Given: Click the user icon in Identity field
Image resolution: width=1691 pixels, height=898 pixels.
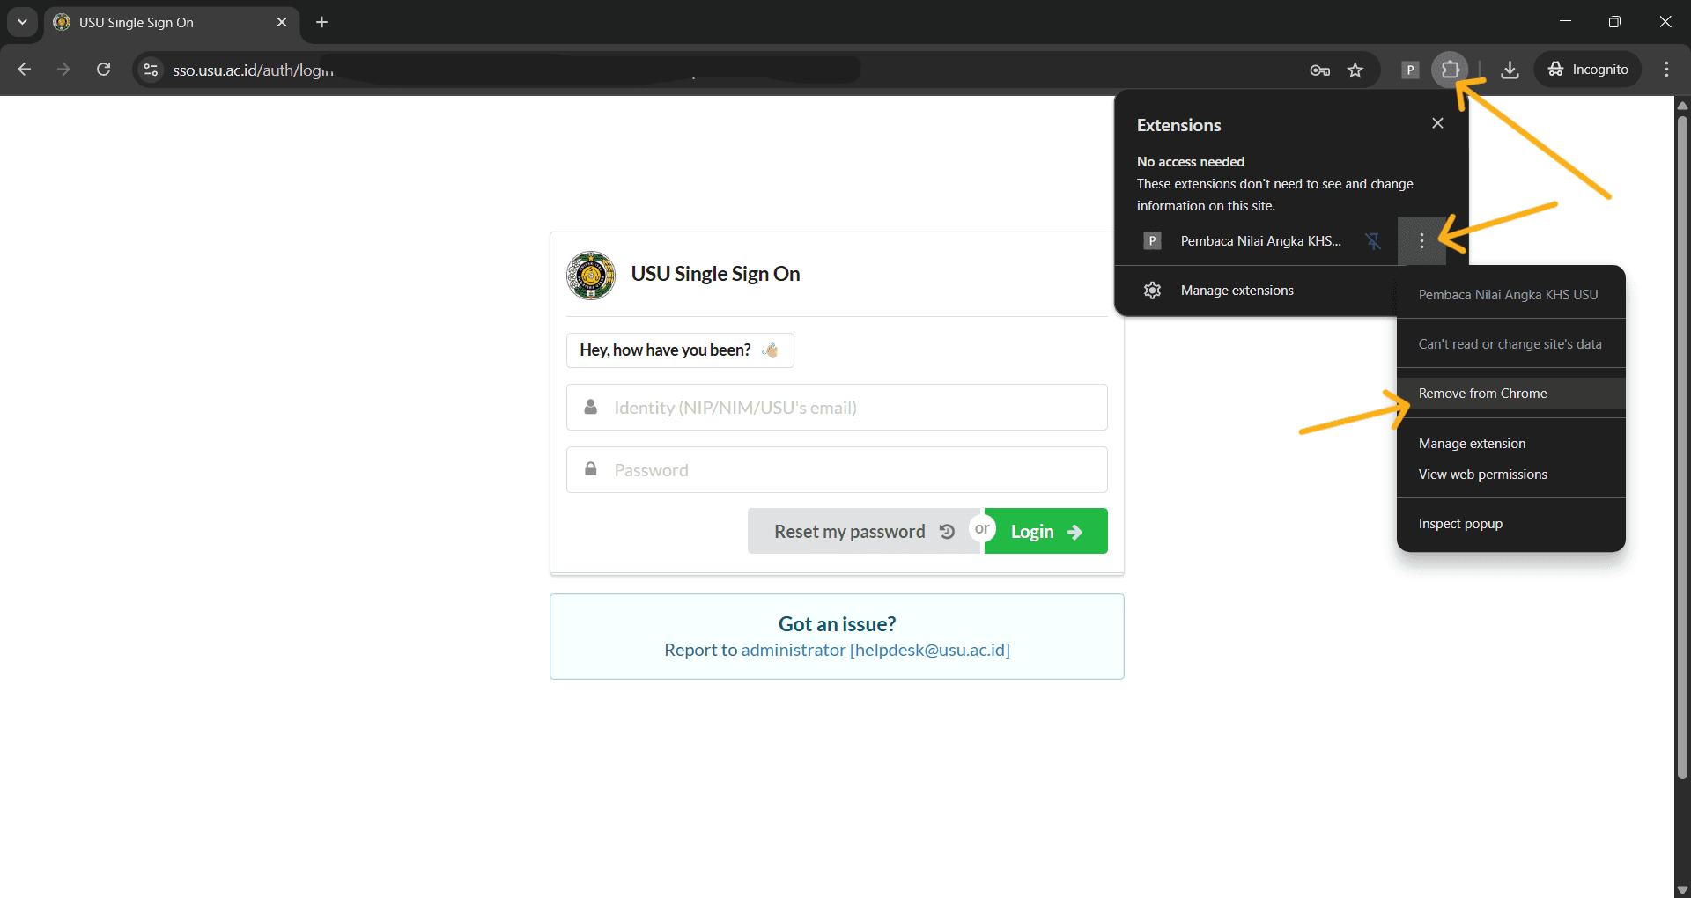Looking at the screenshot, I should [591, 407].
